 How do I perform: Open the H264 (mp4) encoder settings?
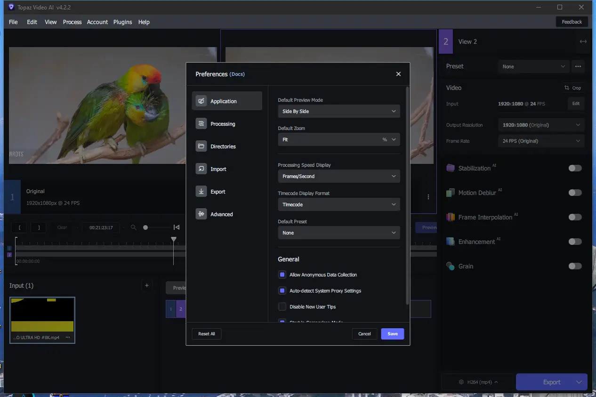478,382
